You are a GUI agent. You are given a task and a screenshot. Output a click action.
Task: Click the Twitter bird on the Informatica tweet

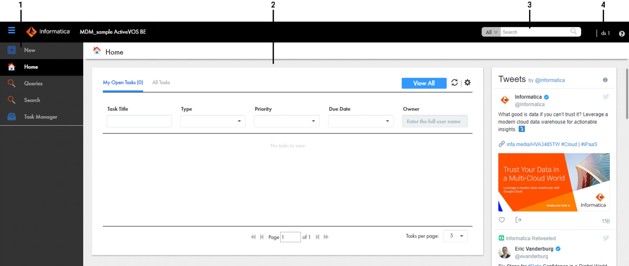[606, 96]
